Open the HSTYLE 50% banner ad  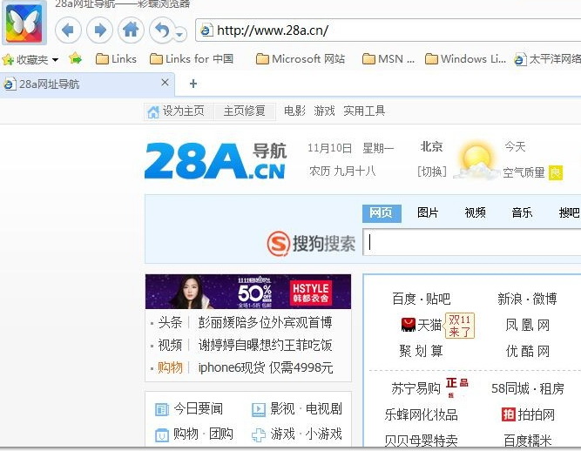(x=248, y=292)
